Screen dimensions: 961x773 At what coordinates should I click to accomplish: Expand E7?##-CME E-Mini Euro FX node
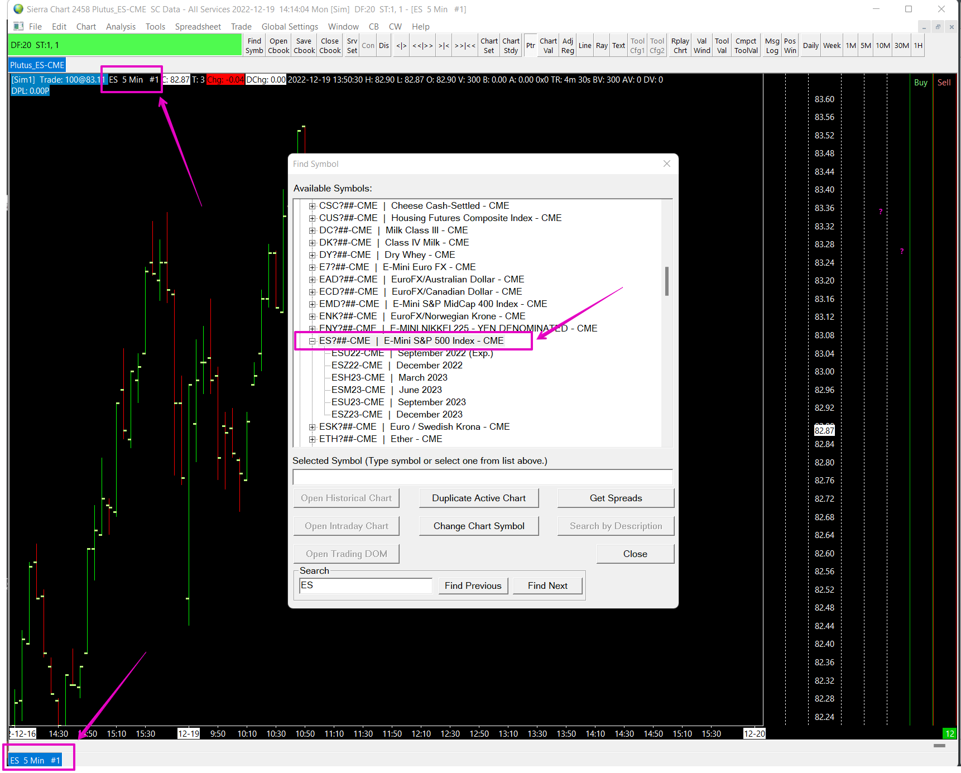(313, 267)
